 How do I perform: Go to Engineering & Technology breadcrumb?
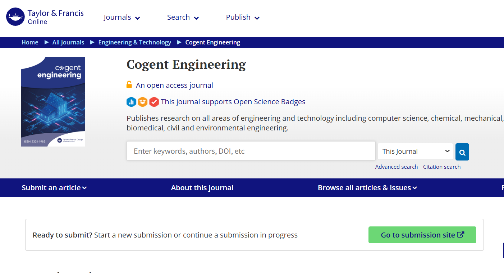[x=134, y=42]
